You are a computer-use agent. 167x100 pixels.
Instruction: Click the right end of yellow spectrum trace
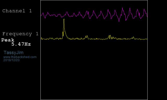147,39
